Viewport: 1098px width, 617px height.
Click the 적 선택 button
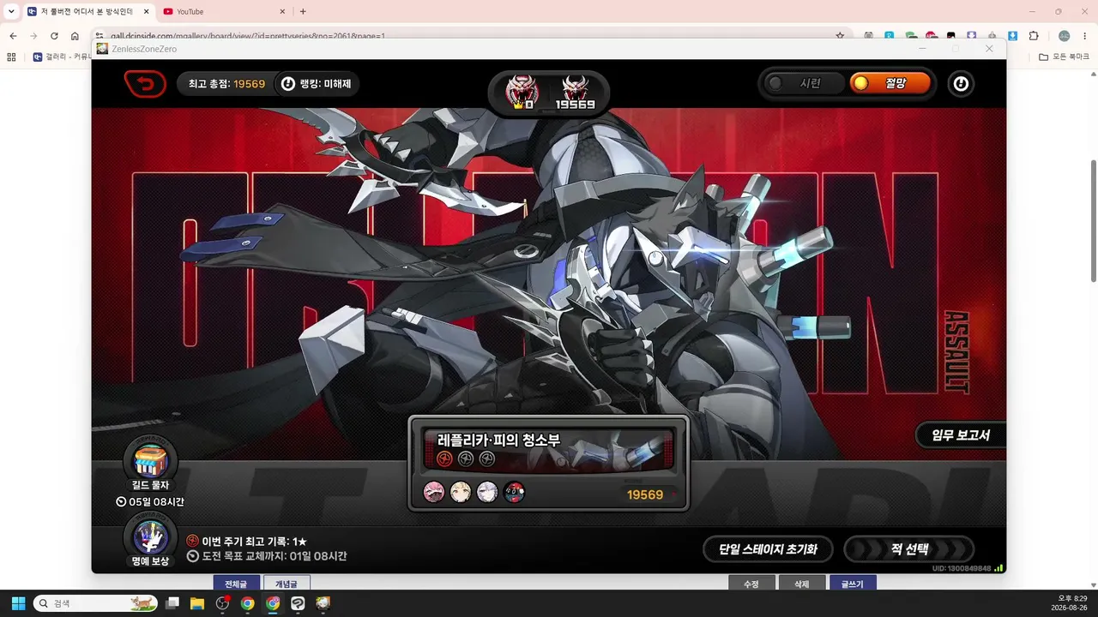click(909, 549)
